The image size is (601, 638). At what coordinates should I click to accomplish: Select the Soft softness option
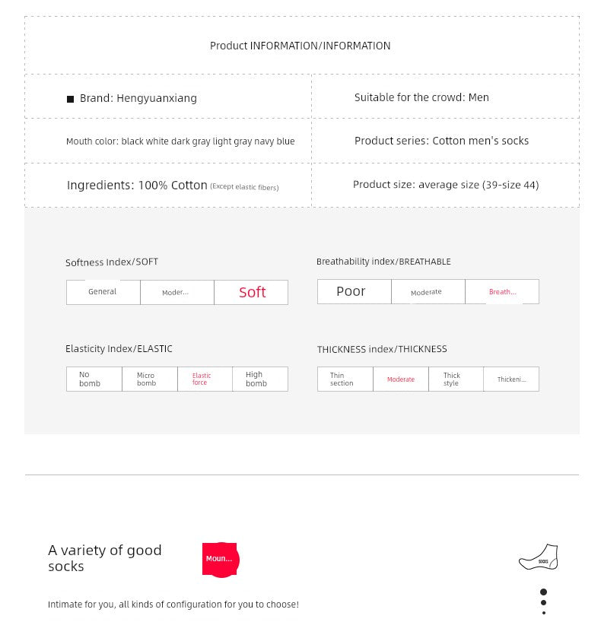(x=252, y=292)
